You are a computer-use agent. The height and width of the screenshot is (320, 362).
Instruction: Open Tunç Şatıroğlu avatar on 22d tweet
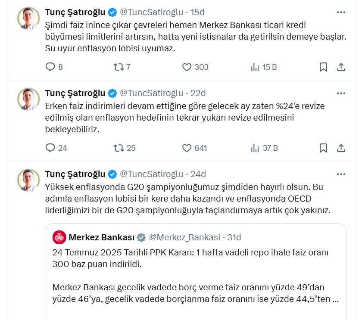click(28, 99)
